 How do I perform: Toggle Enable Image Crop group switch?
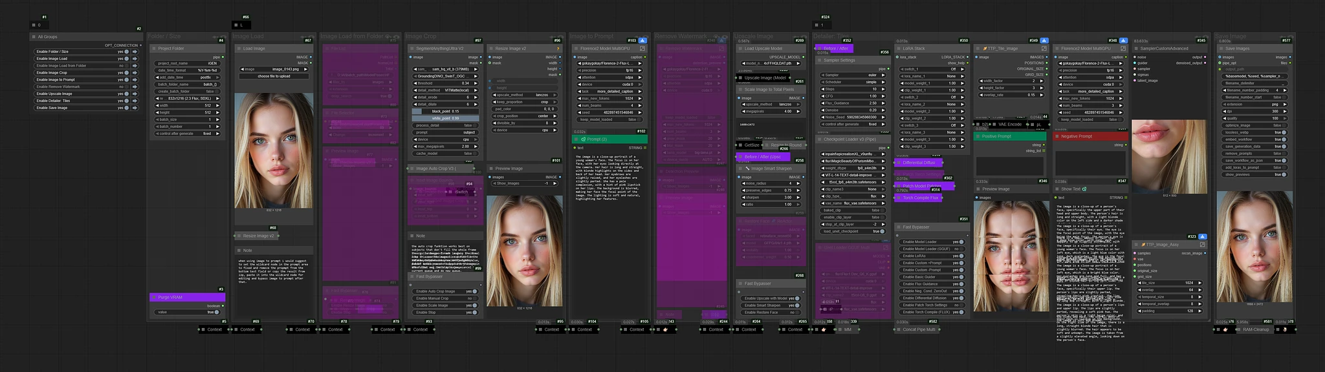(x=127, y=73)
